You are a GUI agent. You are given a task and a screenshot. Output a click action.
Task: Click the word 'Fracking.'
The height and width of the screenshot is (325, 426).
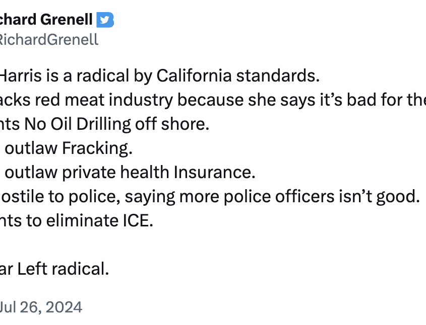(x=97, y=148)
